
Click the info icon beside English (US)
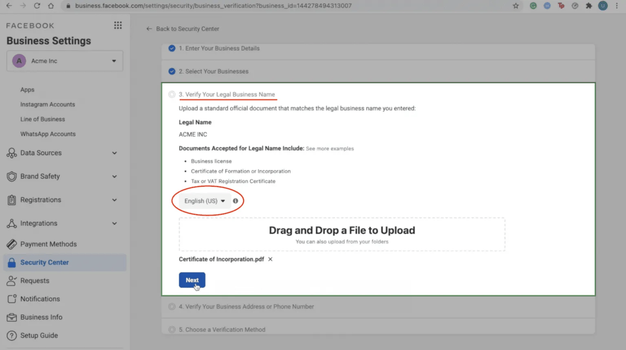click(236, 201)
